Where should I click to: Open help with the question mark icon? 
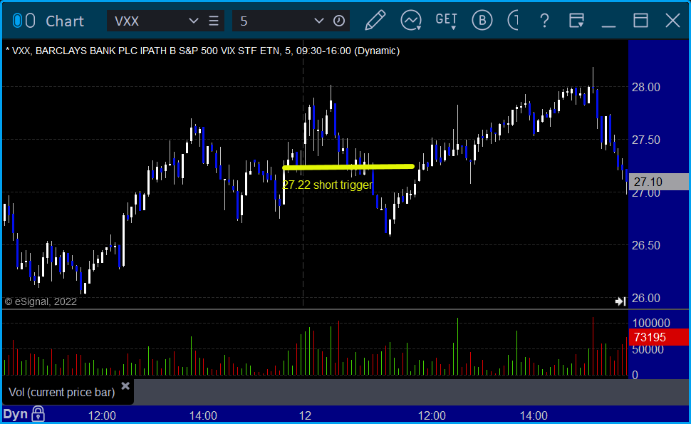pyautogui.click(x=544, y=21)
